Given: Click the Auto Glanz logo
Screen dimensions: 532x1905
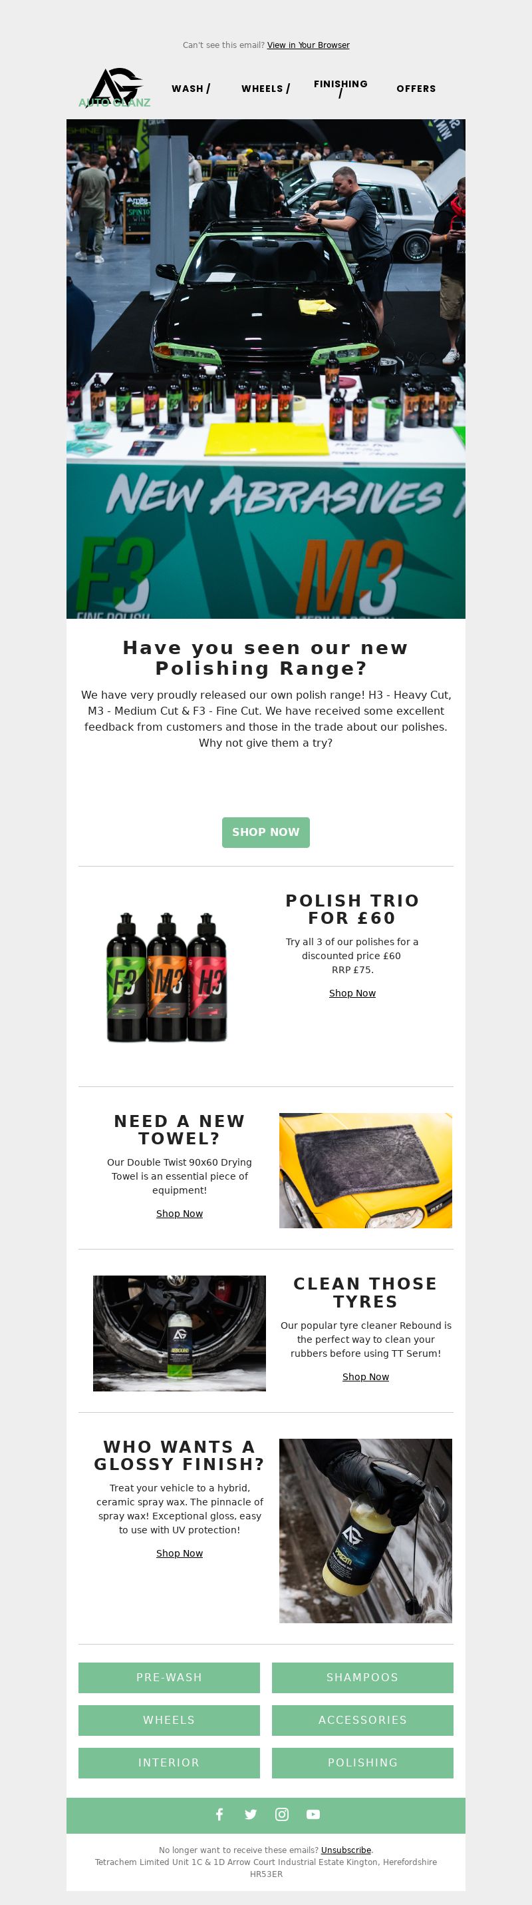Looking at the screenshot, I should [x=114, y=88].
